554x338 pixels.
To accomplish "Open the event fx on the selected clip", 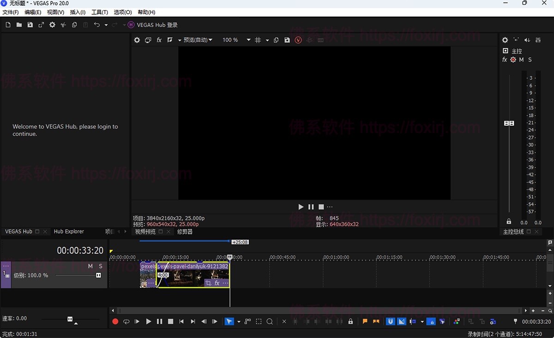I will point(217,283).
